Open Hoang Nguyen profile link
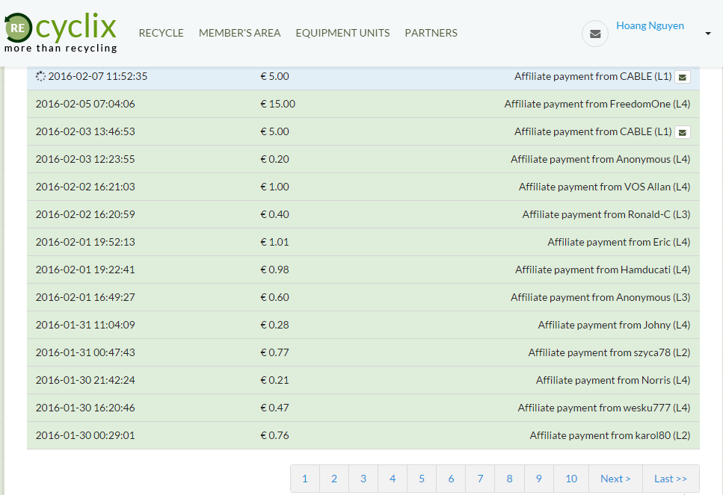Image resolution: width=723 pixels, height=495 pixels. pos(650,25)
